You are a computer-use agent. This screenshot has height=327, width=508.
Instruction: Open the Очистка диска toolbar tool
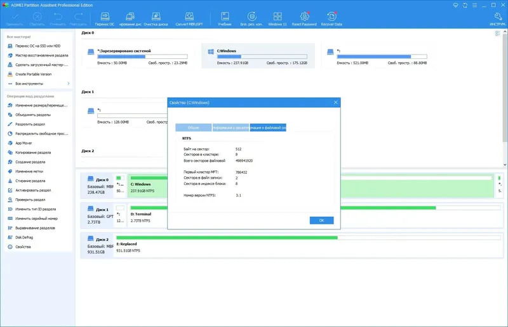pos(156,19)
